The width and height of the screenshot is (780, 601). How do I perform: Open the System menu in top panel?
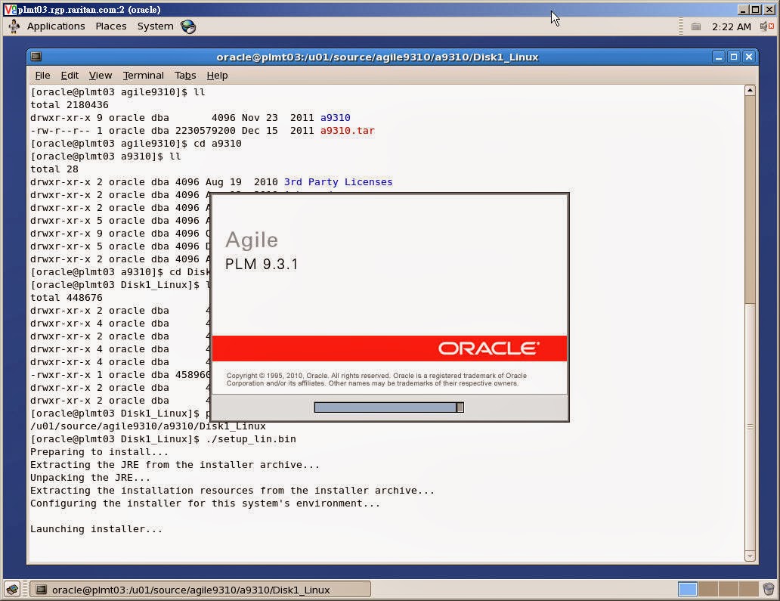tap(155, 26)
